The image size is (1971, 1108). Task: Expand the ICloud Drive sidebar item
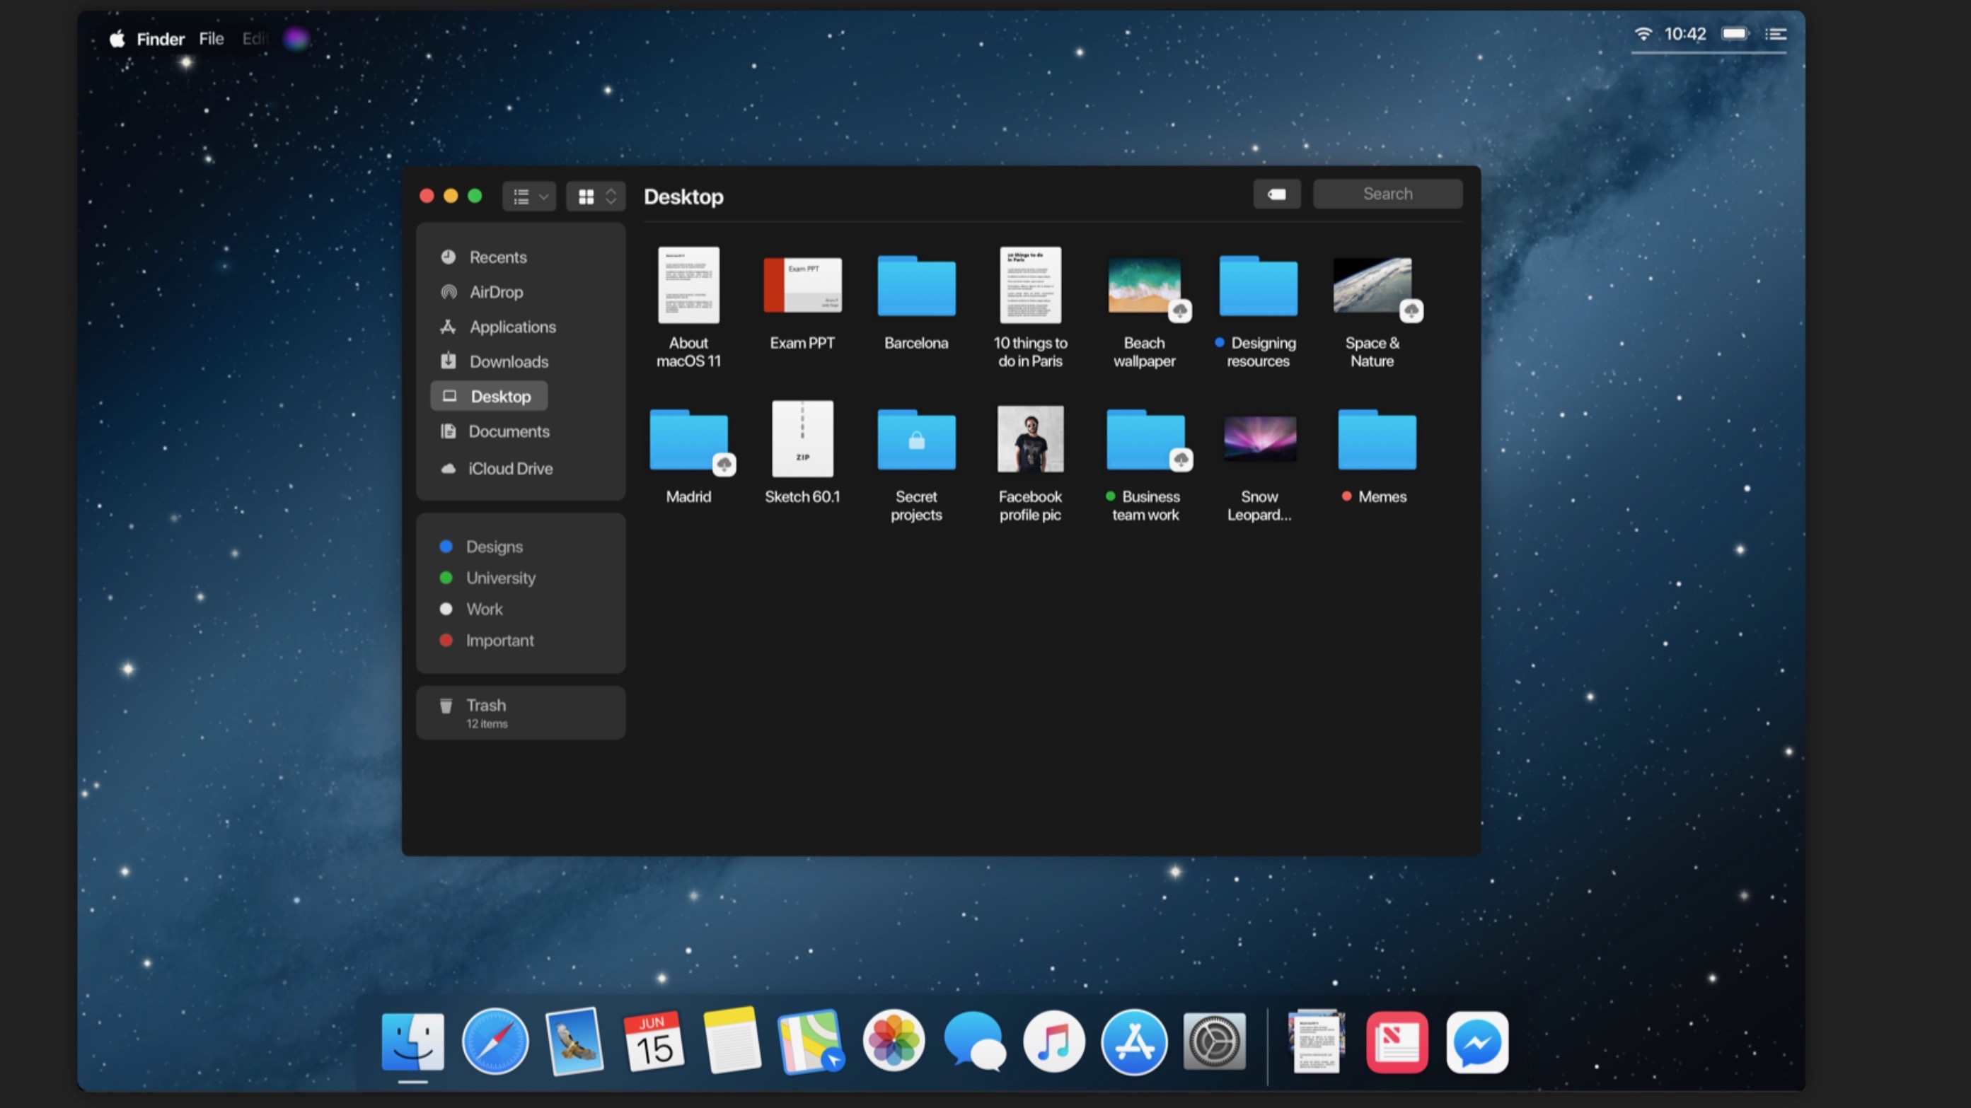(x=510, y=468)
